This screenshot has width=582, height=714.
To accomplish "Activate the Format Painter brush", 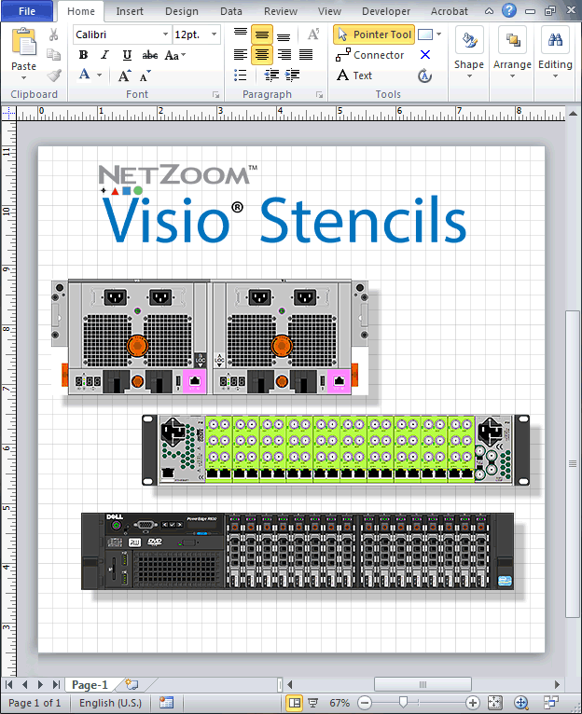I will click(54, 76).
